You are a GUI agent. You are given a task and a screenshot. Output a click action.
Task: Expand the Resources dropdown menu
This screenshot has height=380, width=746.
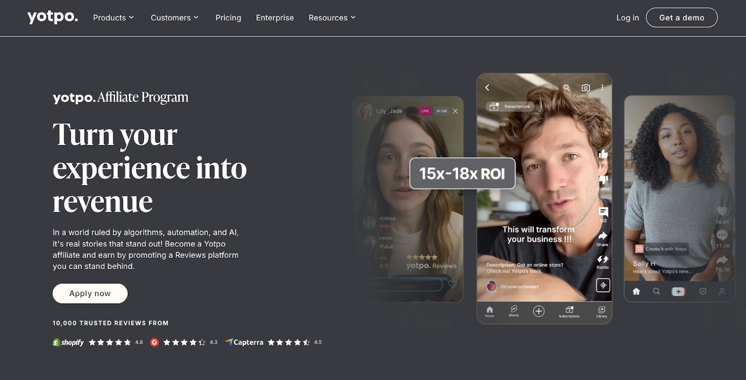(x=332, y=18)
